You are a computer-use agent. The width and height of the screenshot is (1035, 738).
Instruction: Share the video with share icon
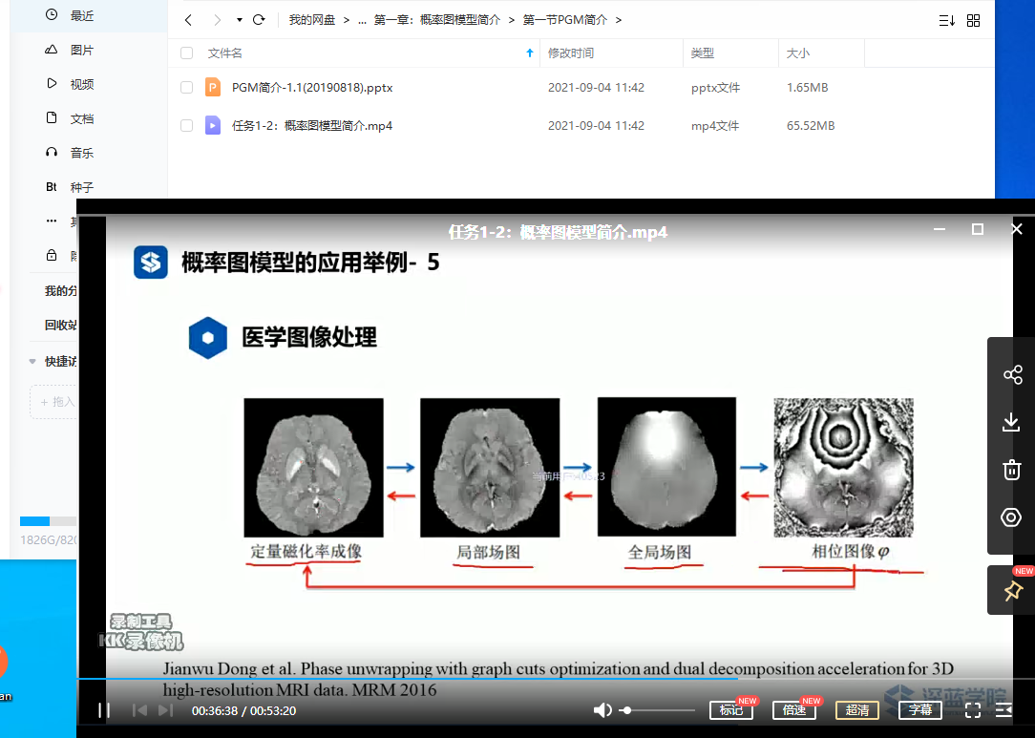tap(1012, 375)
